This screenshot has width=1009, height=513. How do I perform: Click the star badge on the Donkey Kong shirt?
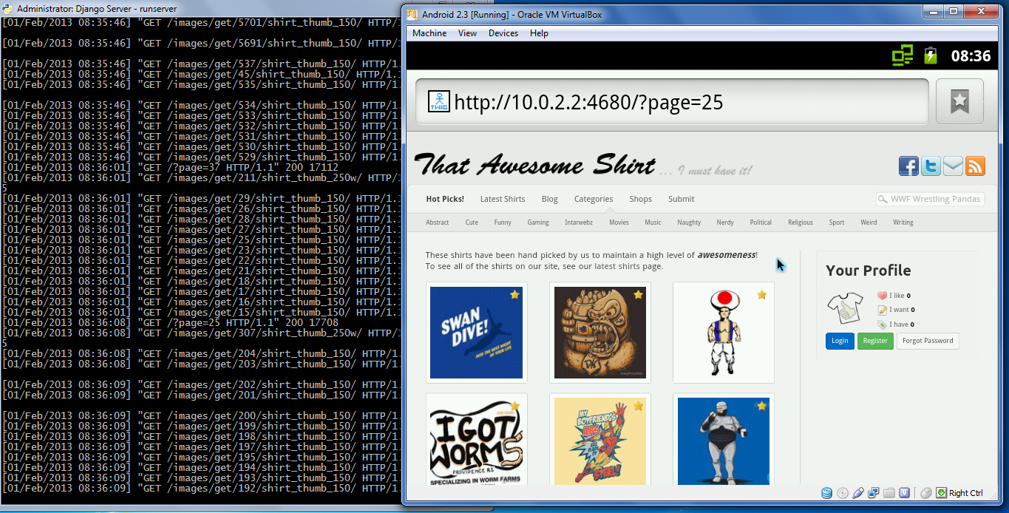pyautogui.click(x=638, y=295)
